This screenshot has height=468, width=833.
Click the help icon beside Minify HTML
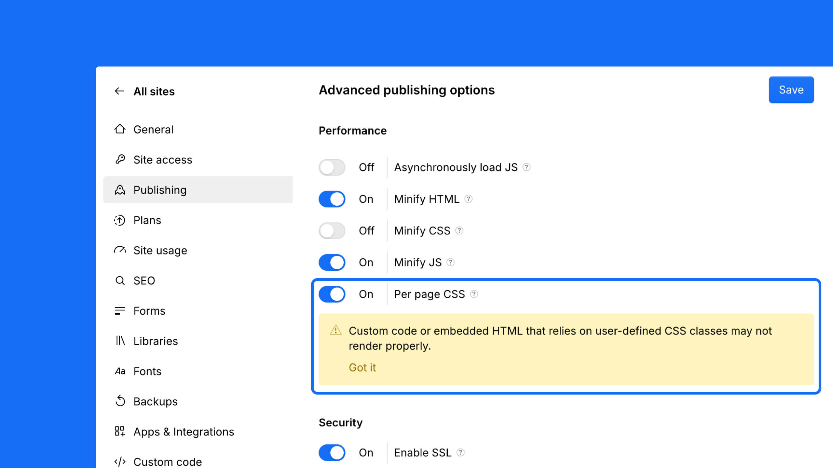(468, 199)
